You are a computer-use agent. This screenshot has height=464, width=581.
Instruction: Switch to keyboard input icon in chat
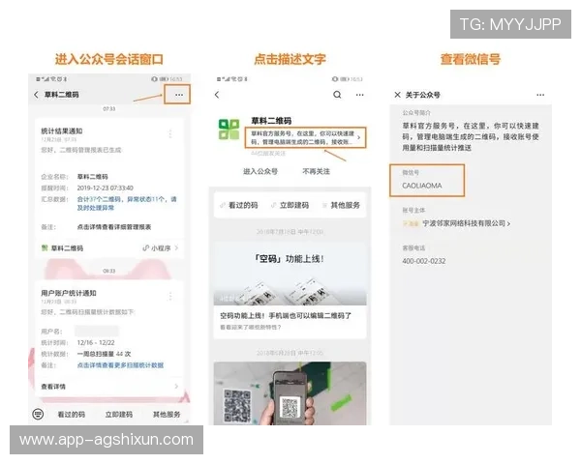coord(38,414)
